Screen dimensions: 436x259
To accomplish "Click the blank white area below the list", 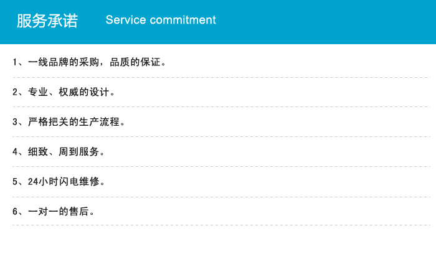I will coord(218,242).
